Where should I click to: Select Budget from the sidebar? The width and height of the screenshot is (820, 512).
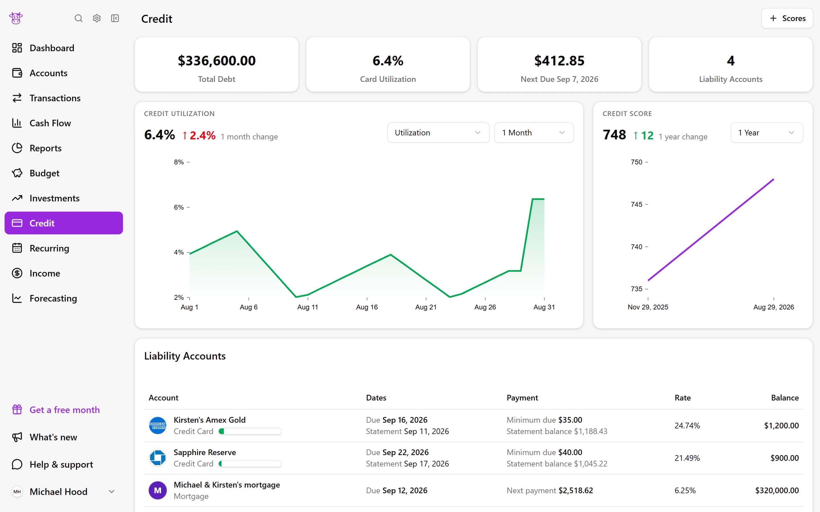click(x=64, y=173)
